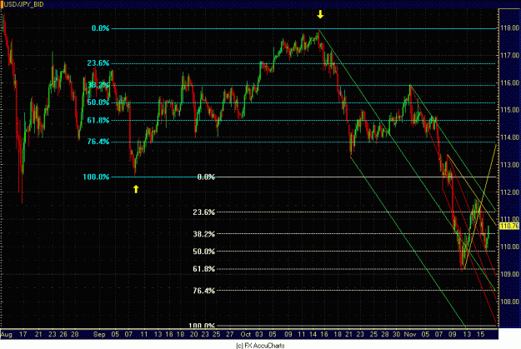Select the cyan 50.0% Fibonacci label
Screen dimensions: 521x349
(98, 102)
